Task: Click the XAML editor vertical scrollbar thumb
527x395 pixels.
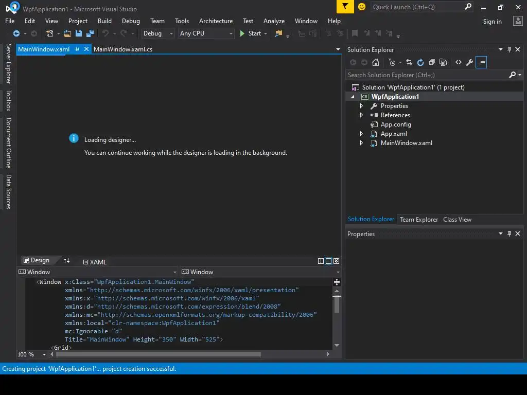Action: tap(337, 304)
